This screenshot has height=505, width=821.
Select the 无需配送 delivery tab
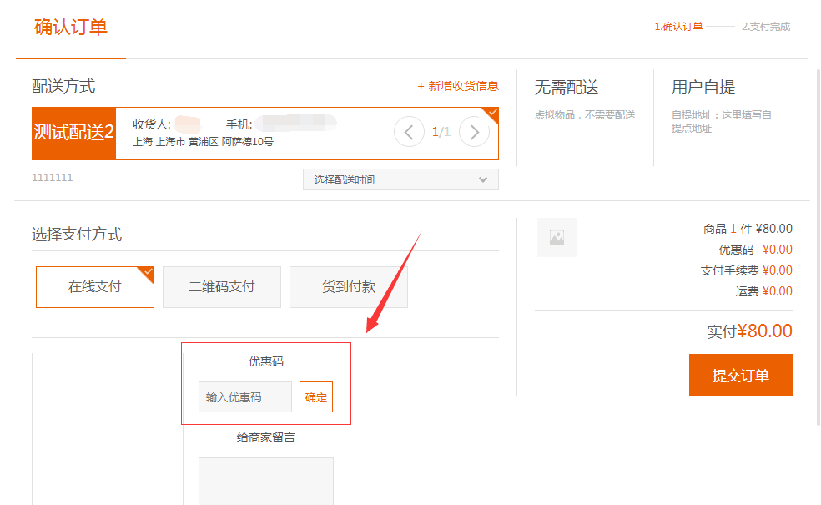567,88
